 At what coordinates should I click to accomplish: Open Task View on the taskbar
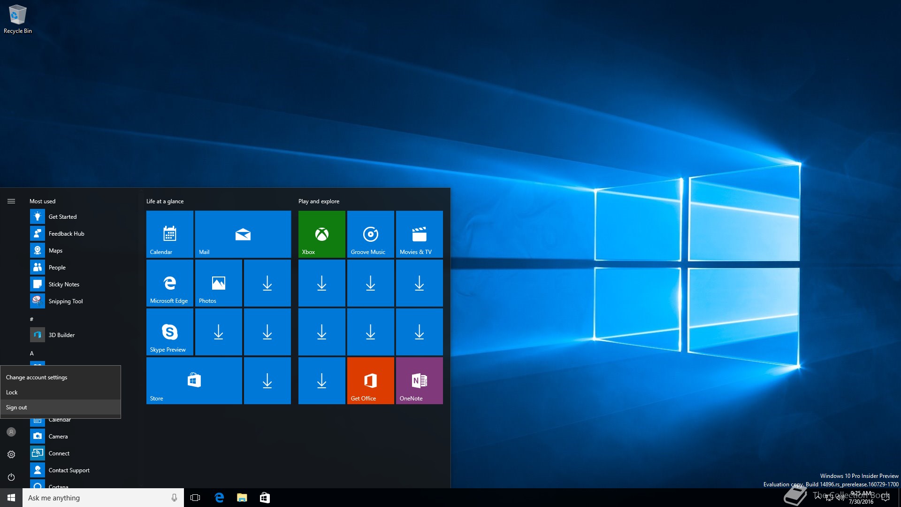click(195, 498)
